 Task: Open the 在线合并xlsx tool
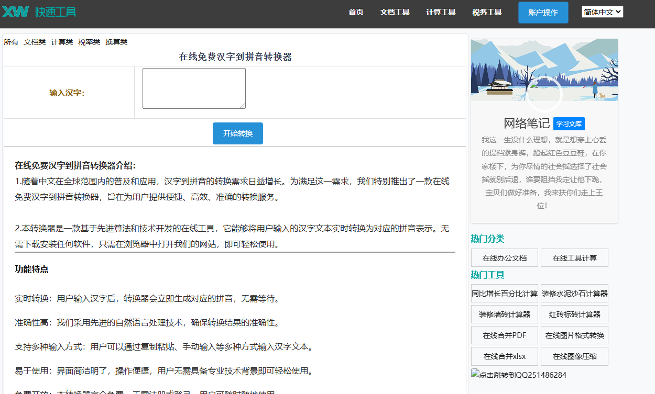tap(505, 356)
